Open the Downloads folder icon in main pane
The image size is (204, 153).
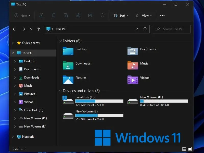68,66
